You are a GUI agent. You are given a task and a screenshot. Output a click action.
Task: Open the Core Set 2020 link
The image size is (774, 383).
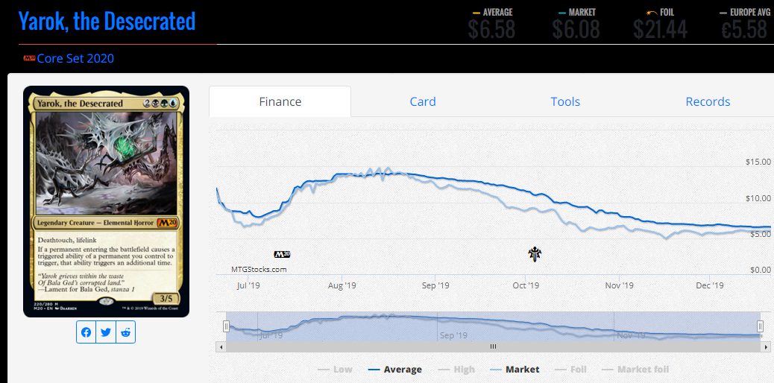tap(75, 59)
